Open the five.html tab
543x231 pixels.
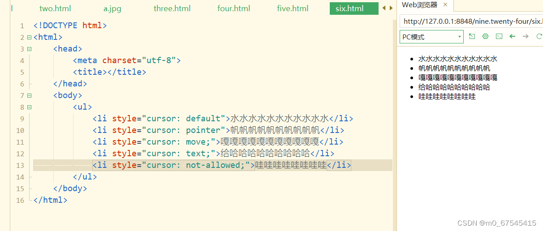(293, 9)
